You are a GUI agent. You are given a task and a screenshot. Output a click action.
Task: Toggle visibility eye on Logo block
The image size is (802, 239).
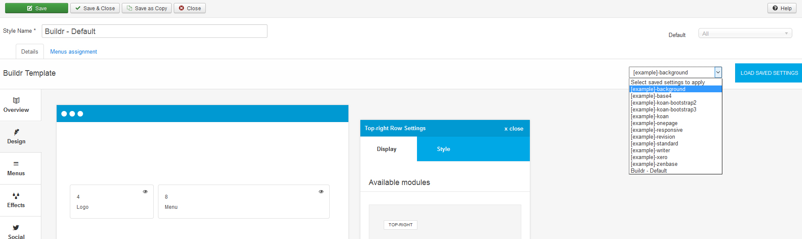[145, 192]
